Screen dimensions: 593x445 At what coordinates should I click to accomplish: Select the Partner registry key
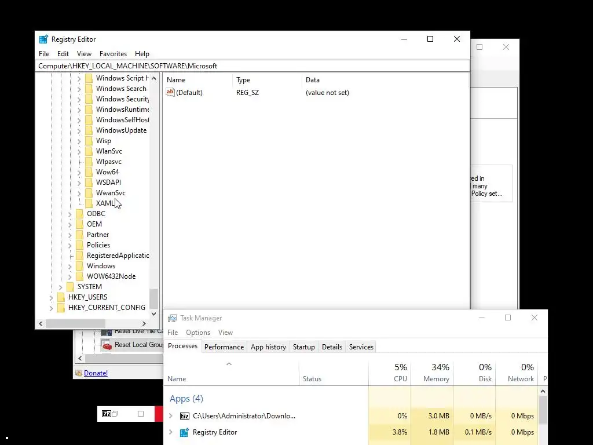pos(98,235)
